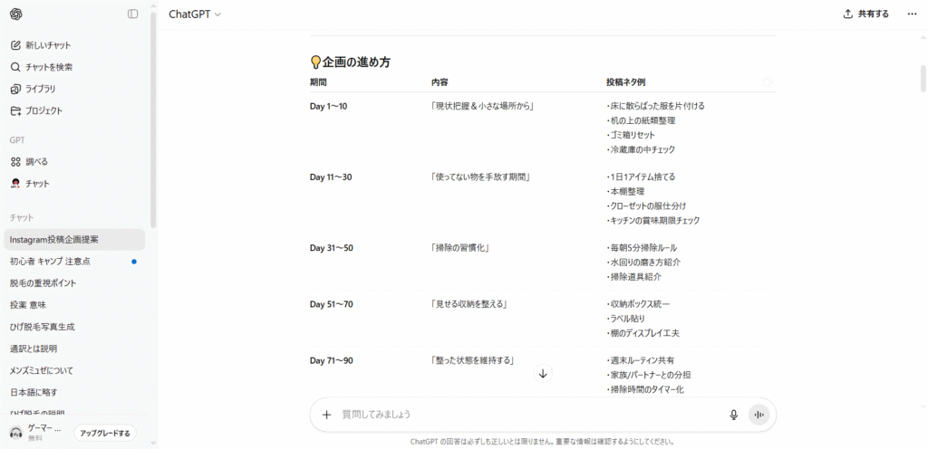The height and width of the screenshot is (449, 928).
Task: Start voice mode with the waveform icon
Action: click(759, 415)
